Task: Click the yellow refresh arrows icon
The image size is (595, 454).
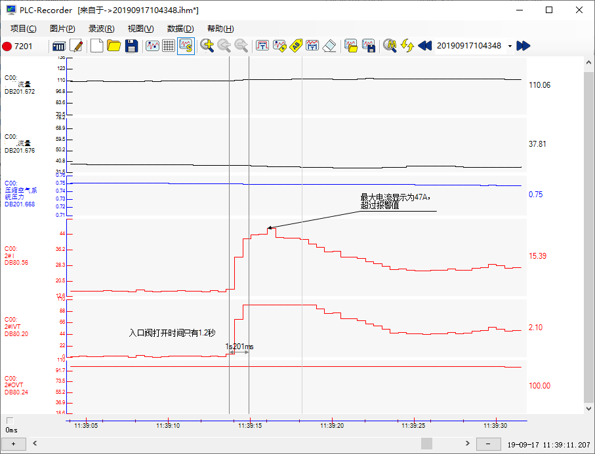Action: [x=407, y=46]
